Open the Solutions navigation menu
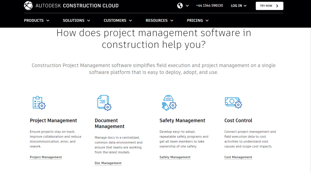This screenshot has width=311, height=172. click(77, 20)
